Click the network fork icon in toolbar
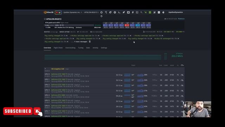The image size is (225, 127). coord(106,12)
